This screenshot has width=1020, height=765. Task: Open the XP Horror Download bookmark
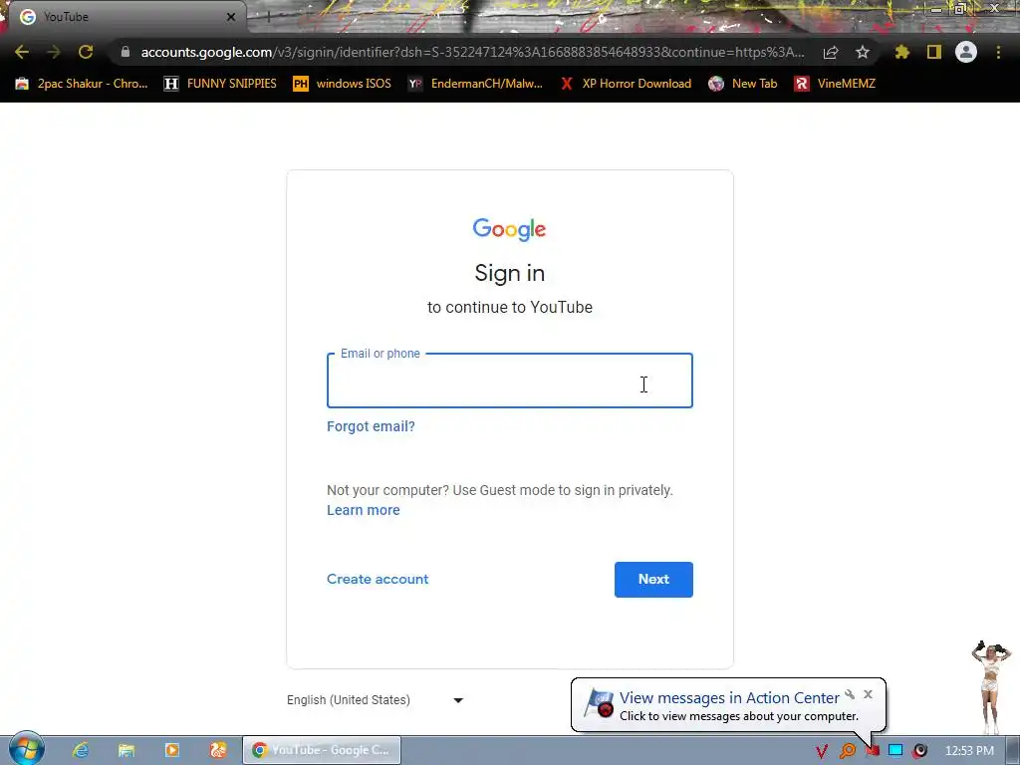[626, 84]
